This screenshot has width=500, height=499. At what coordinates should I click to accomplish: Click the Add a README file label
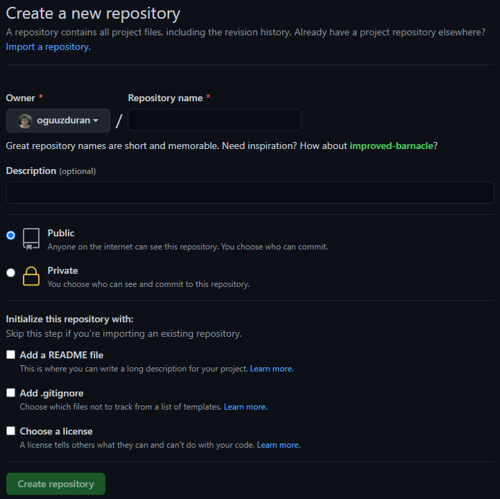[62, 355]
